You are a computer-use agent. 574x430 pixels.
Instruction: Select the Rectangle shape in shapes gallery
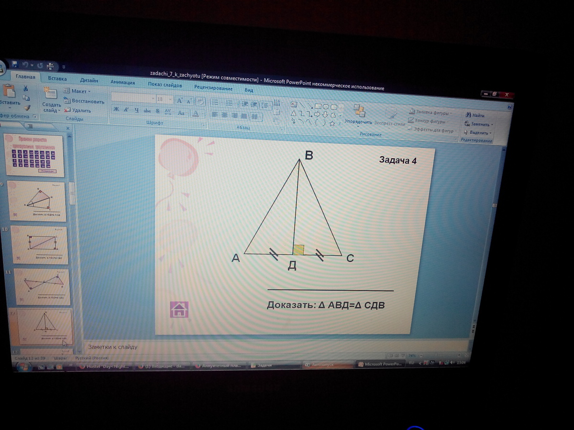pyautogui.click(x=318, y=106)
